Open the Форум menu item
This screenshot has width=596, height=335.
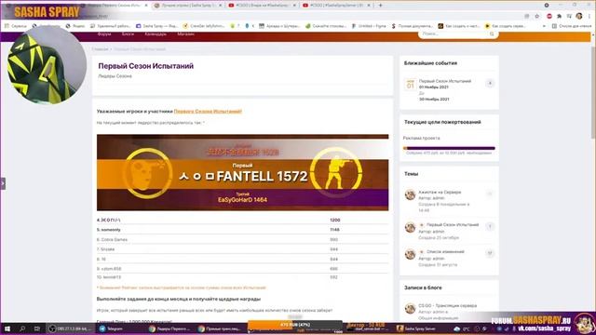coord(103,34)
